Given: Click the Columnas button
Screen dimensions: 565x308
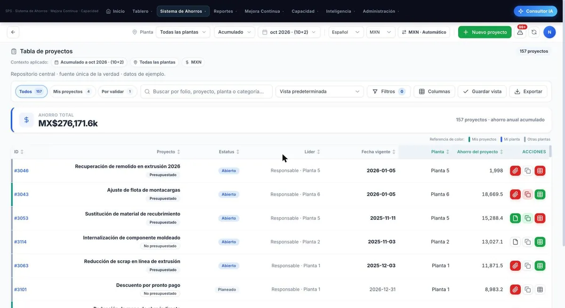Looking at the screenshot, I should (x=434, y=91).
